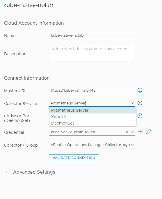Toggle the Collector Service dropdown arrow
The image size is (162, 199).
(132, 103)
